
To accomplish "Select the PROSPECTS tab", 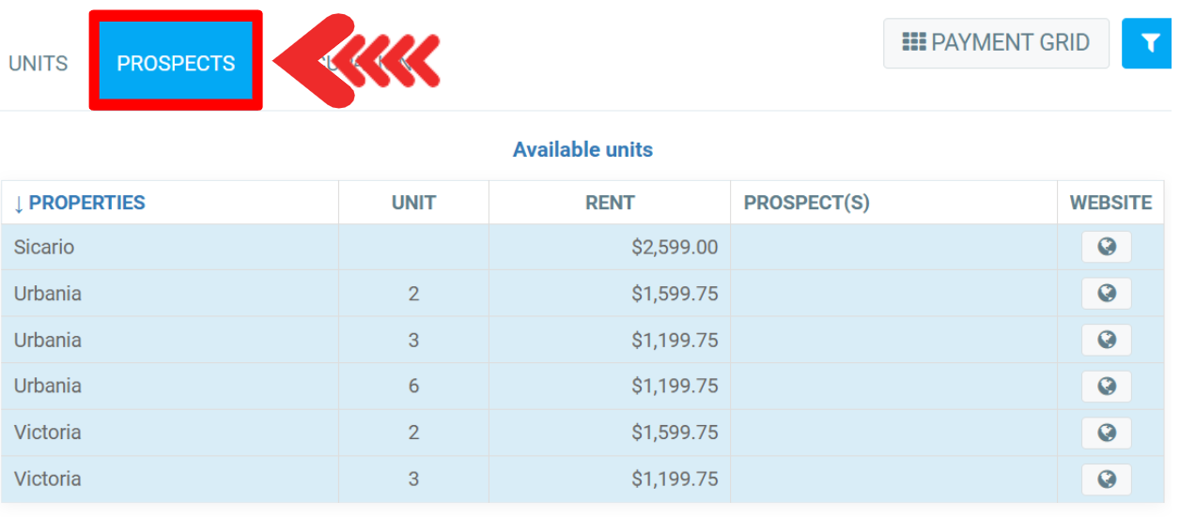I will [176, 64].
